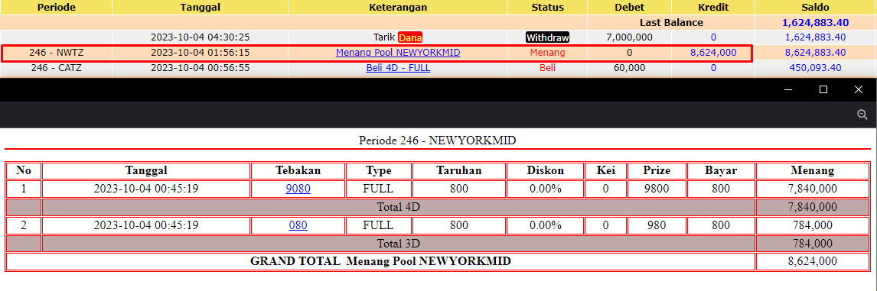This screenshot has width=877, height=291.
Task: Click the Keterangan column header
Action: coord(398,8)
